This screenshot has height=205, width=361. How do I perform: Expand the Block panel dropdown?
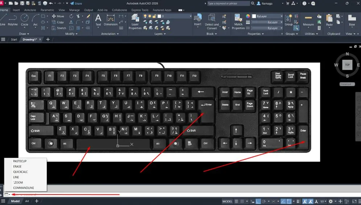tap(212, 34)
